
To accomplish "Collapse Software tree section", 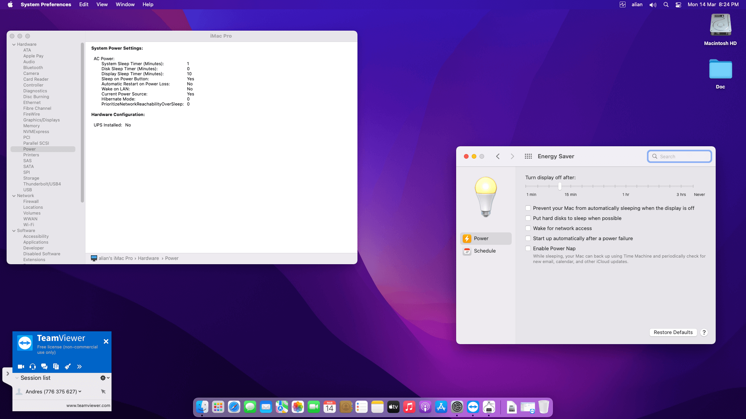I will [14, 231].
